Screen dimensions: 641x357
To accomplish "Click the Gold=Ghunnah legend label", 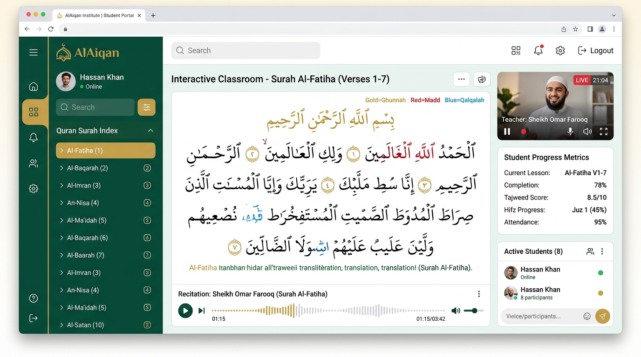I will tap(385, 100).
